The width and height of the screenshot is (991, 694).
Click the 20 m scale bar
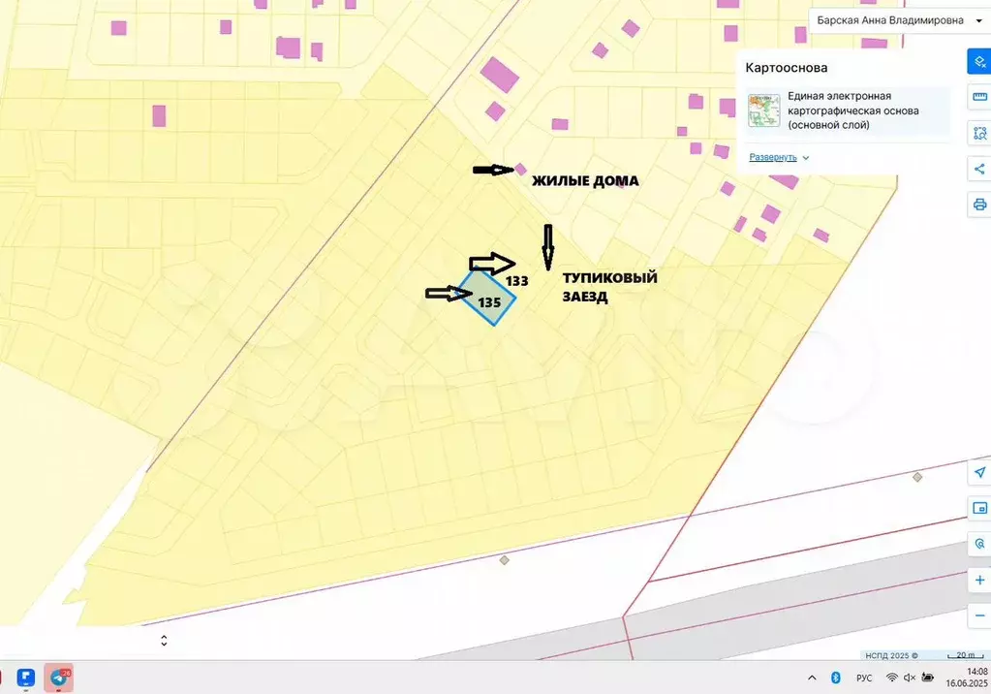(x=966, y=655)
